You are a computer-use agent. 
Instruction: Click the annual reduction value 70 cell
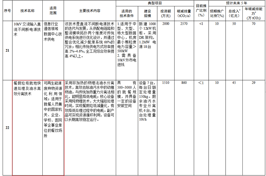pos(254,24)
